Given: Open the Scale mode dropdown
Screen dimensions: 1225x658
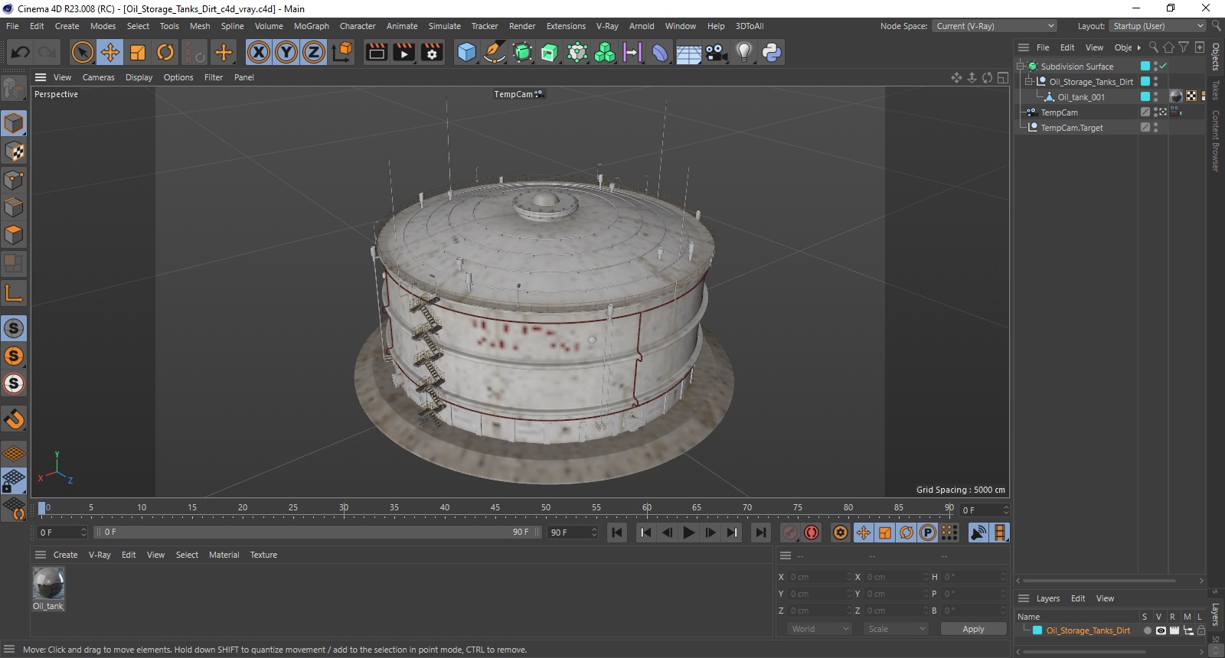Looking at the screenshot, I should 896,629.
